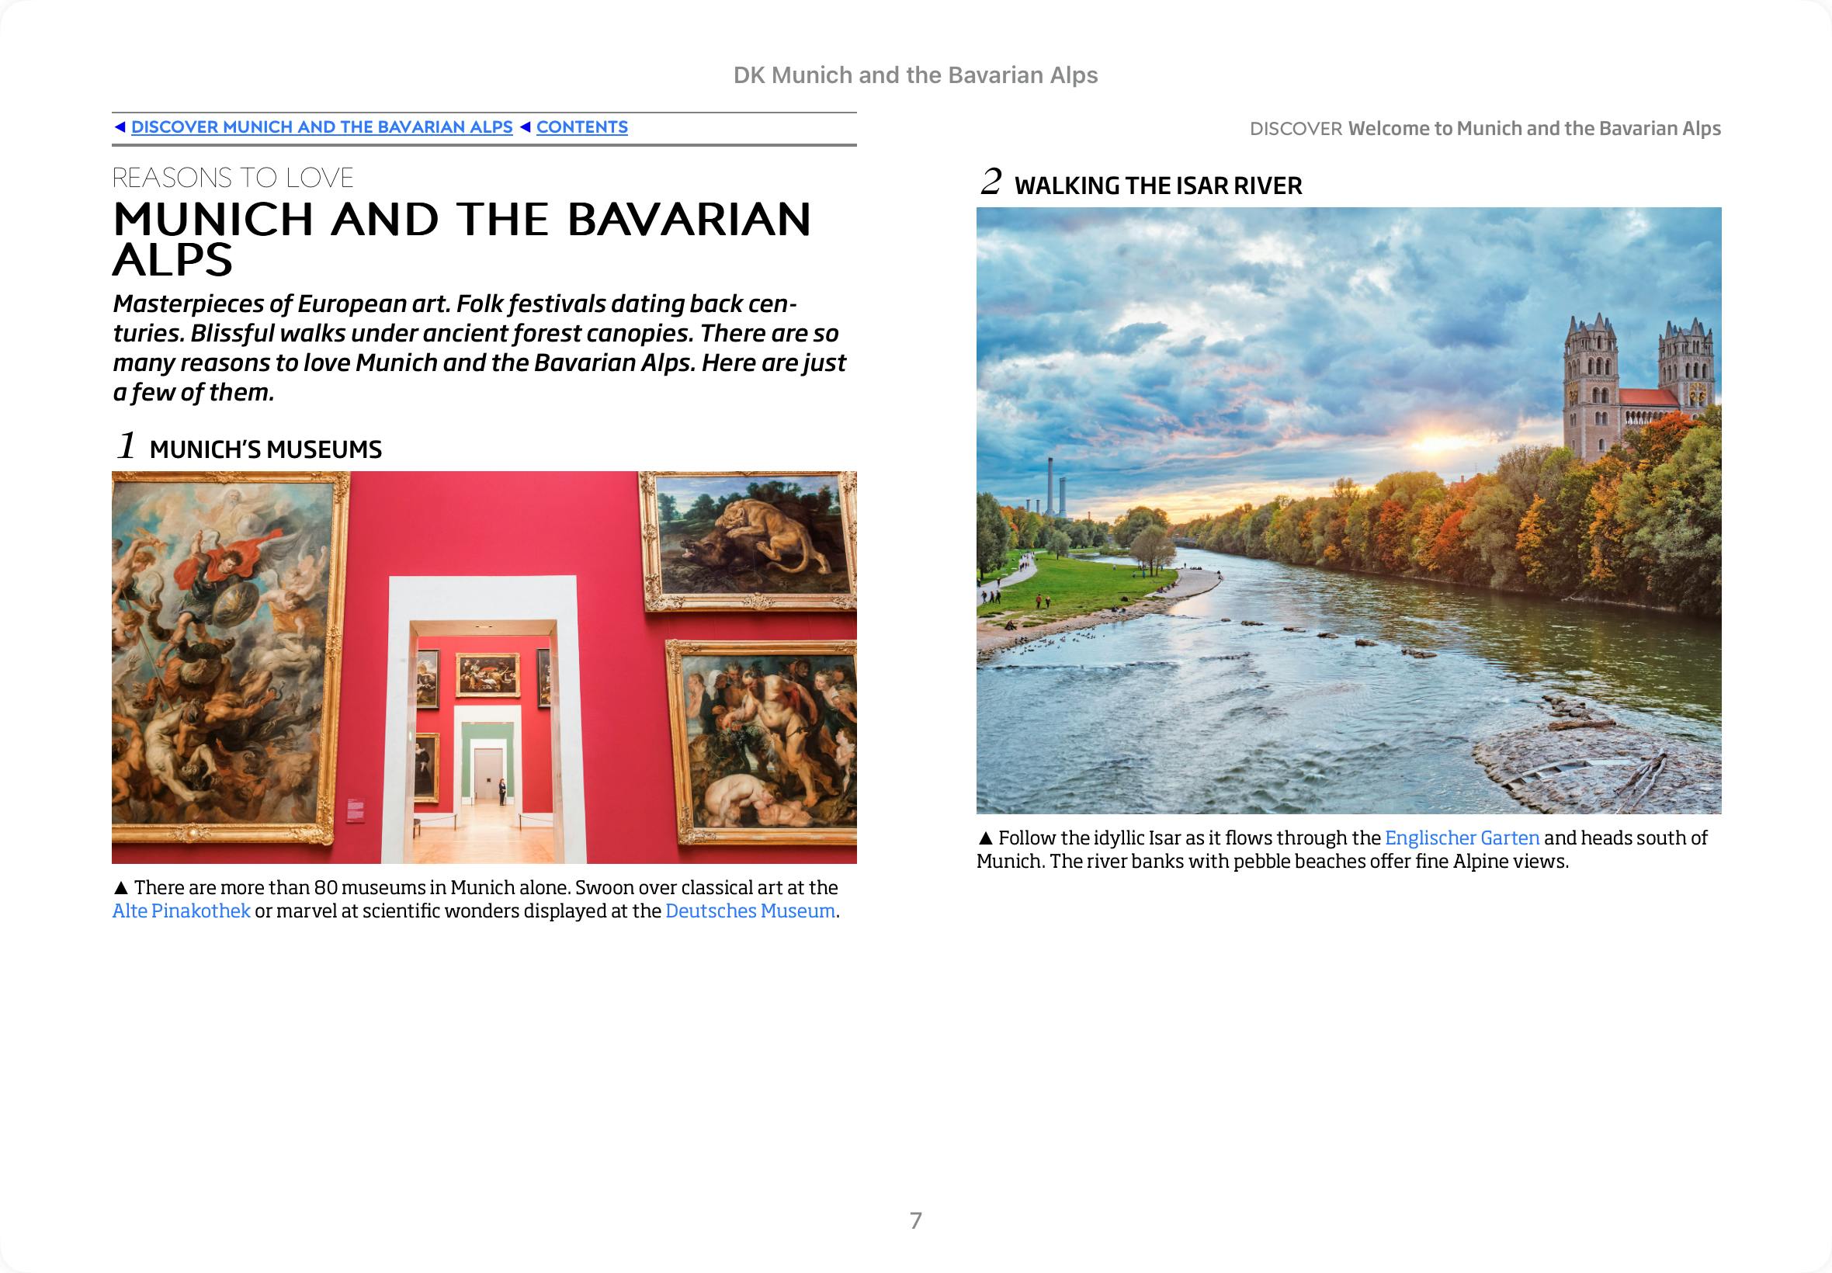
Task: Click the Munich's Museums section heading
Action: pyautogui.click(x=265, y=450)
